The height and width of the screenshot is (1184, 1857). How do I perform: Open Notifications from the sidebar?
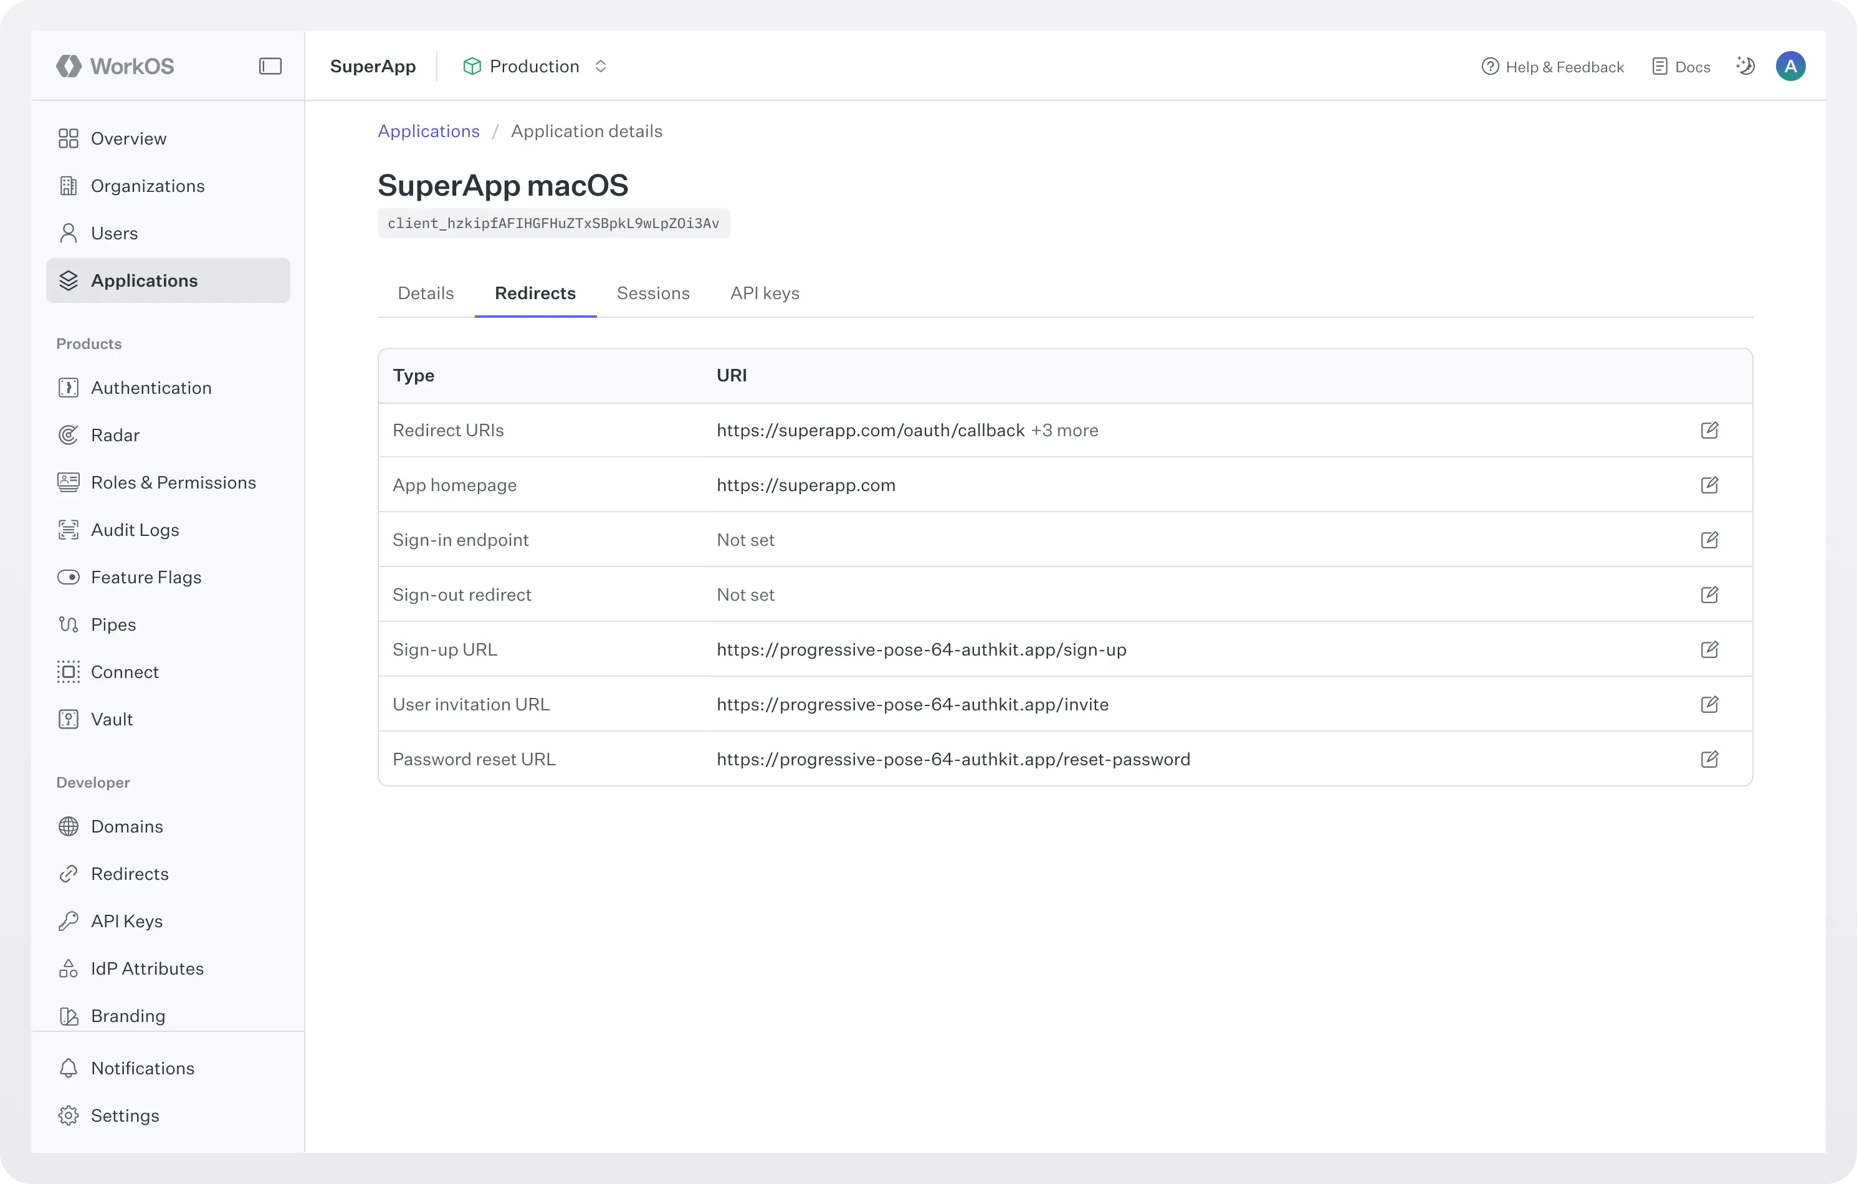tap(143, 1067)
